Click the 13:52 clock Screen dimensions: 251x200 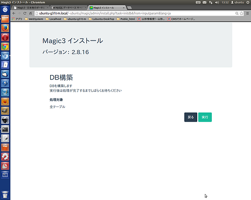click(x=225, y=2)
